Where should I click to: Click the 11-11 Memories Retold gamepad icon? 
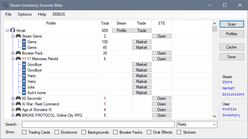18,59
